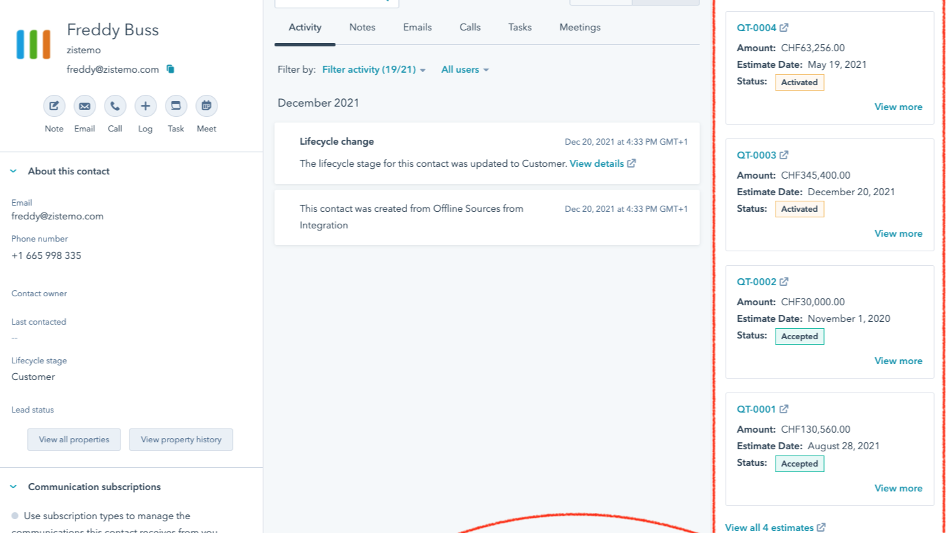
Task: Open the Filter activity (19/21) dropdown
Action: (x=374, y=70)
